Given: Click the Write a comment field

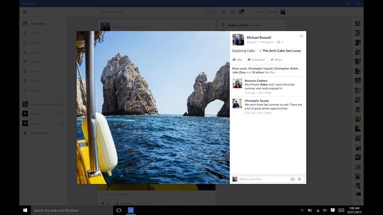Looking at the screenshot, I should coord(264,179).
